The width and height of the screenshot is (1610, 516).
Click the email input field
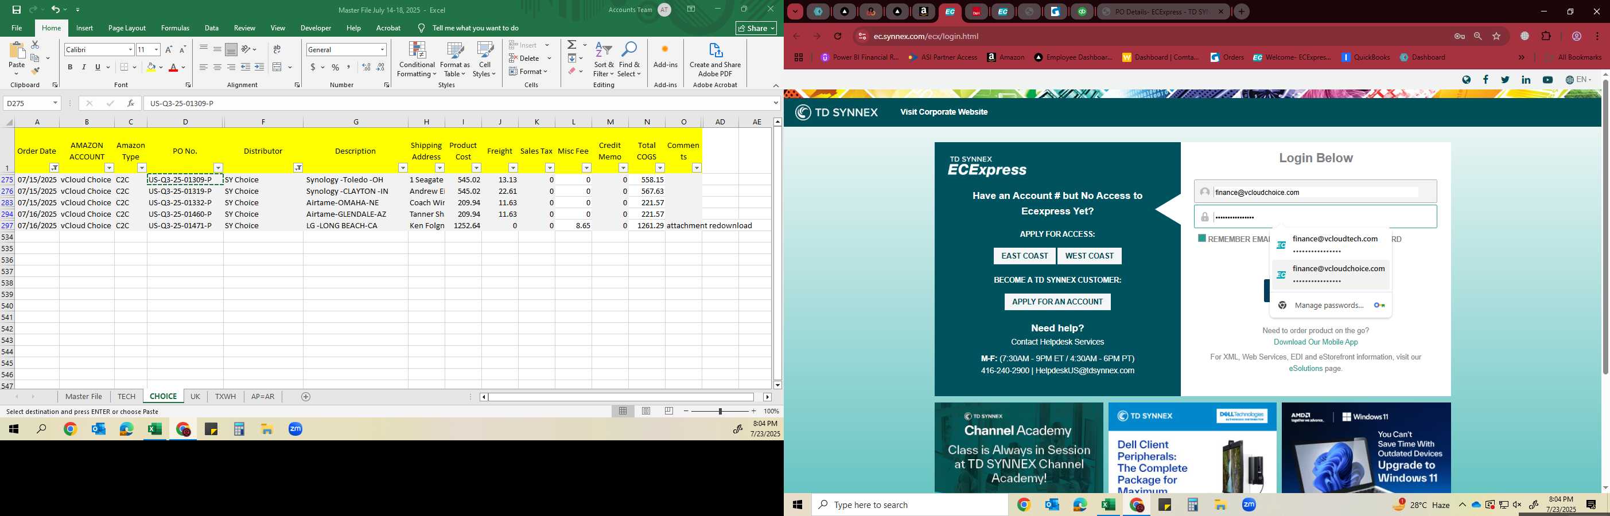click(1315, 193)
